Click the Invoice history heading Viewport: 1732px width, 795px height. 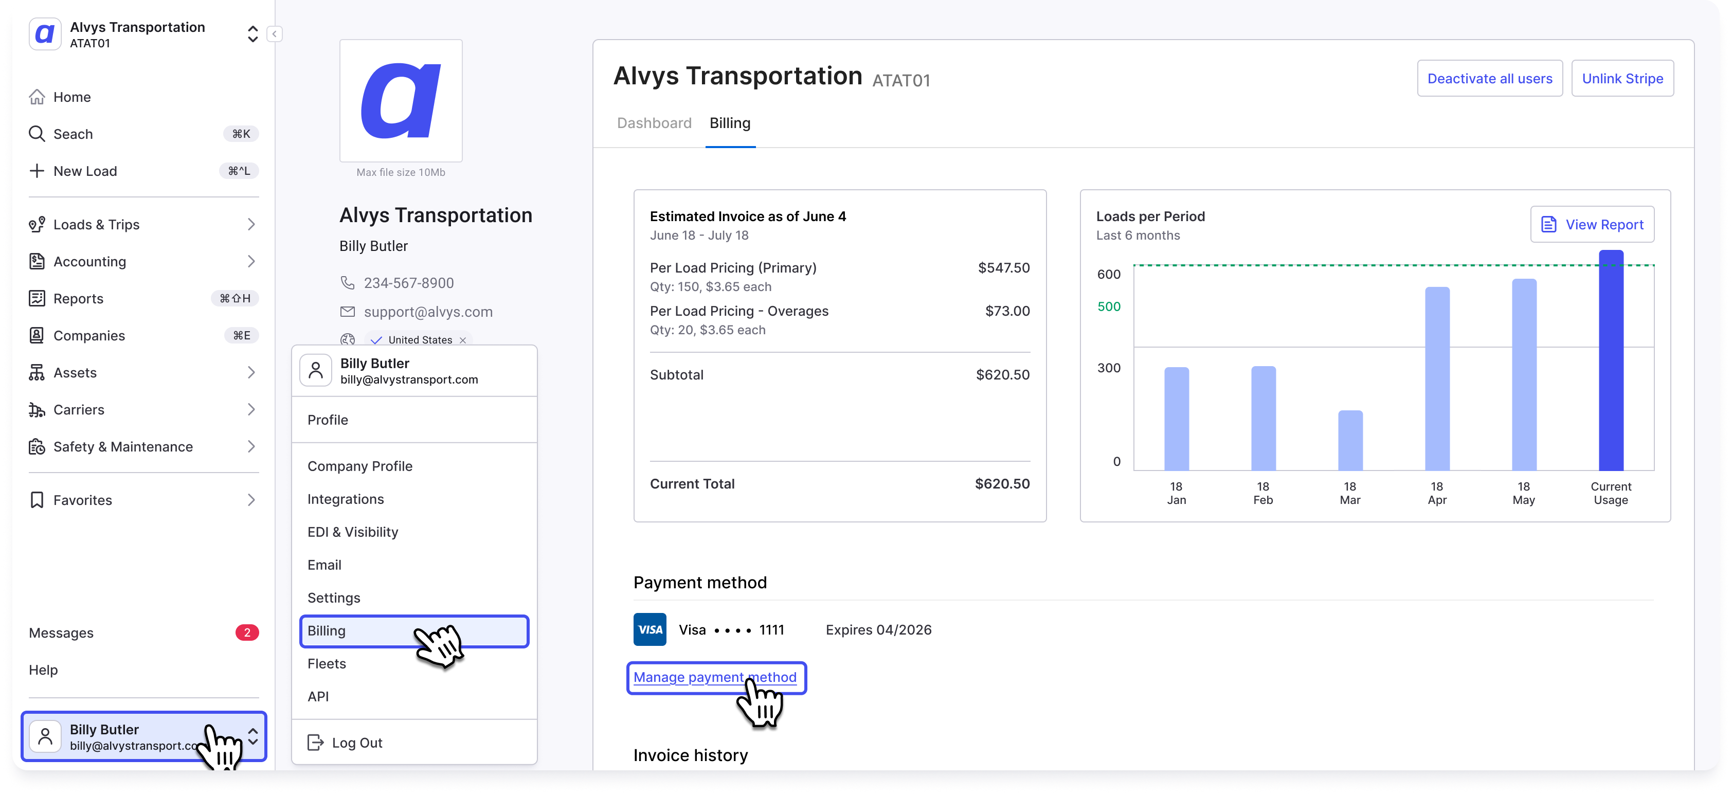[690, 755]
